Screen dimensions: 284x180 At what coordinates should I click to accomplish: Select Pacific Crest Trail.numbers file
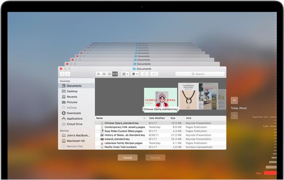coord(161,147)
